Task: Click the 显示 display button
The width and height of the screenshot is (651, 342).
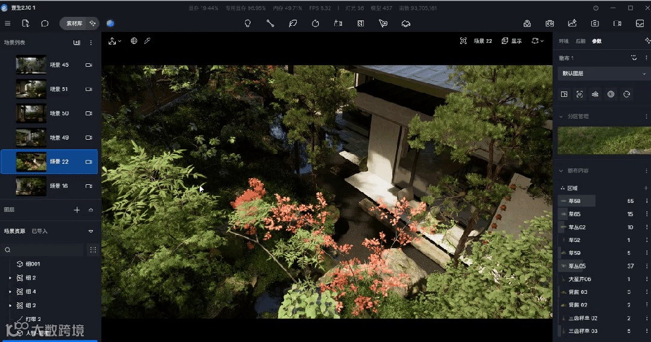Action: (512, 41)
